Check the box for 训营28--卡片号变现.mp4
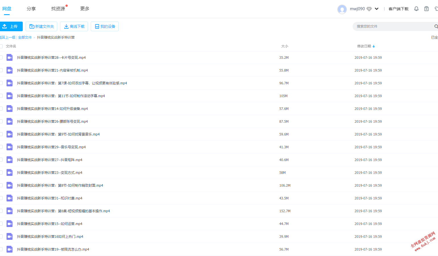 (1, 57)
